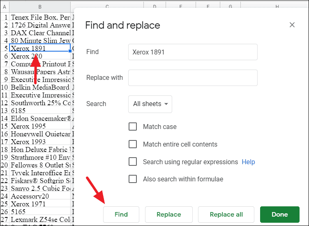Image resolution: width=309 pixels, height=226 pixels.
Task: Close the Find and replace dialog
Action: (x=292, y=25)
